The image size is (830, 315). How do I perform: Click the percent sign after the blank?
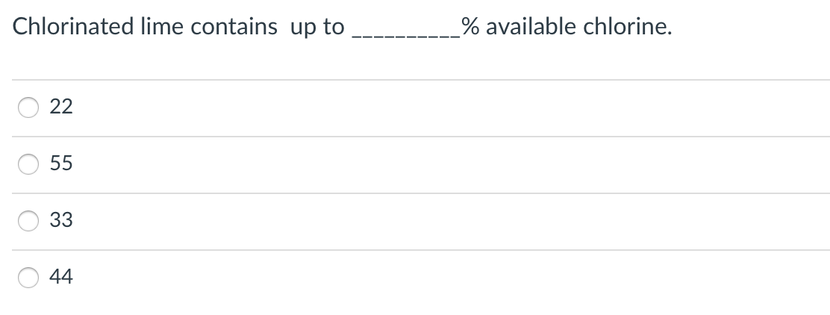[x=470, y=26]
